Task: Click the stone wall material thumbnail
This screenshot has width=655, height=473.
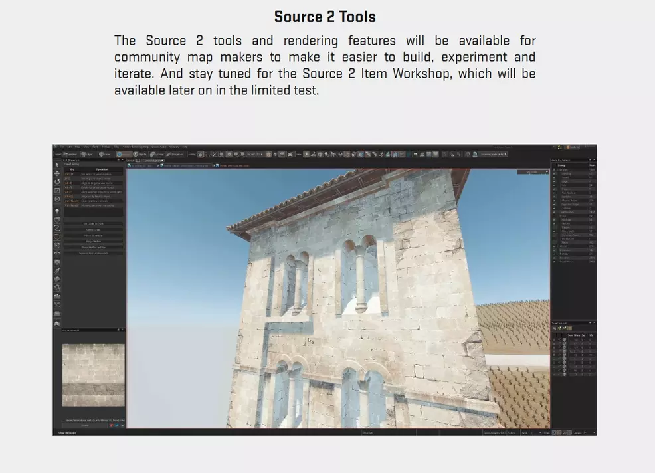Action: click(x=94, y=375)
